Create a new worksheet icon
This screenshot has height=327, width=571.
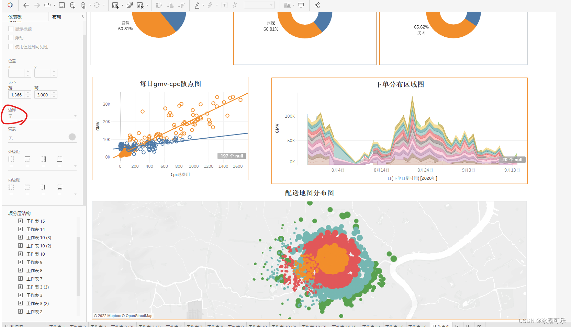pyautogui.click(x=115, y=5)
